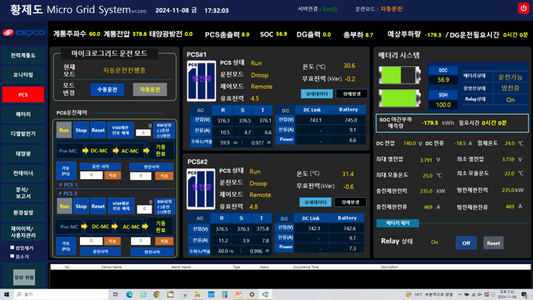This screenshot has width=533, height=300.
Task: Open 상세데이터 for PCS#1
Action: pyautogui.click(x=316, y=94)
